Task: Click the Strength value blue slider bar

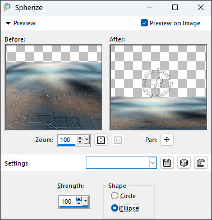Action: tap(74, 207)
